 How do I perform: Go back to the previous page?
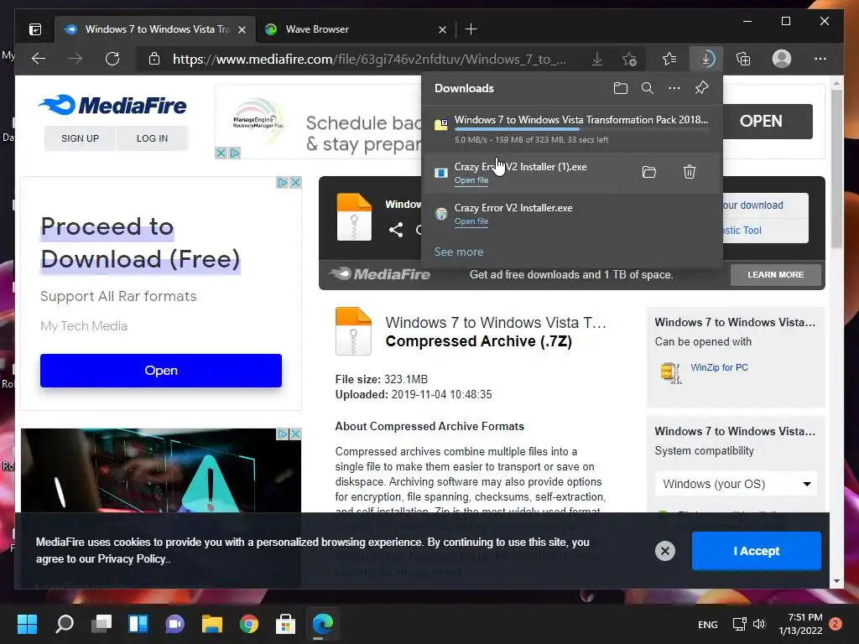point(39,59)
